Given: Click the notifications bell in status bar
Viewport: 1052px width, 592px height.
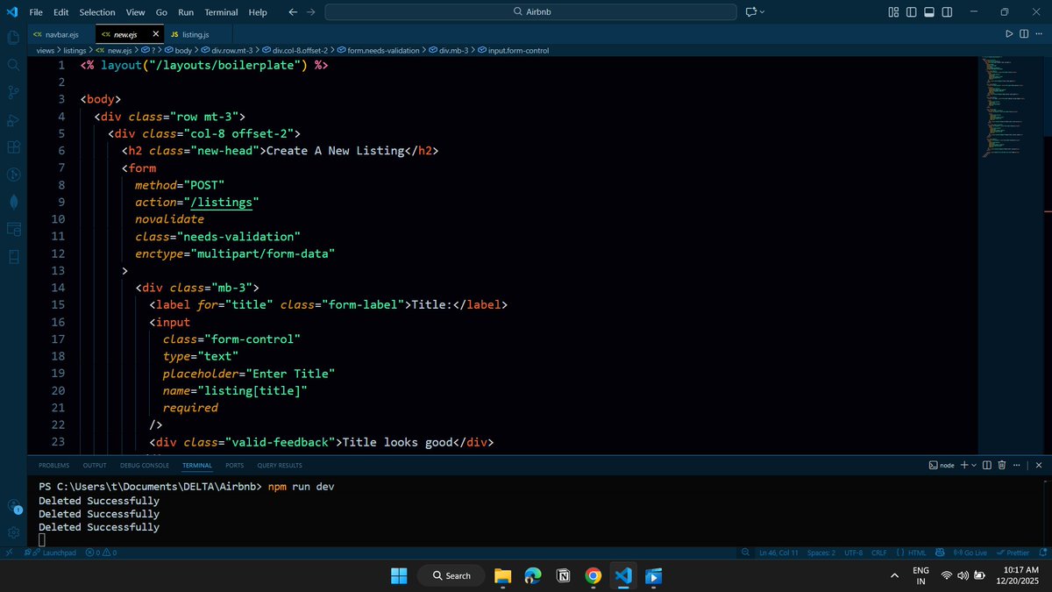Looking at the screenshot, I should coord(1041,553).
